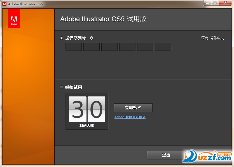Focus the sixth serial number field
Image resolution: width=234 pixels, height=167 pixels.
(163, 47)
